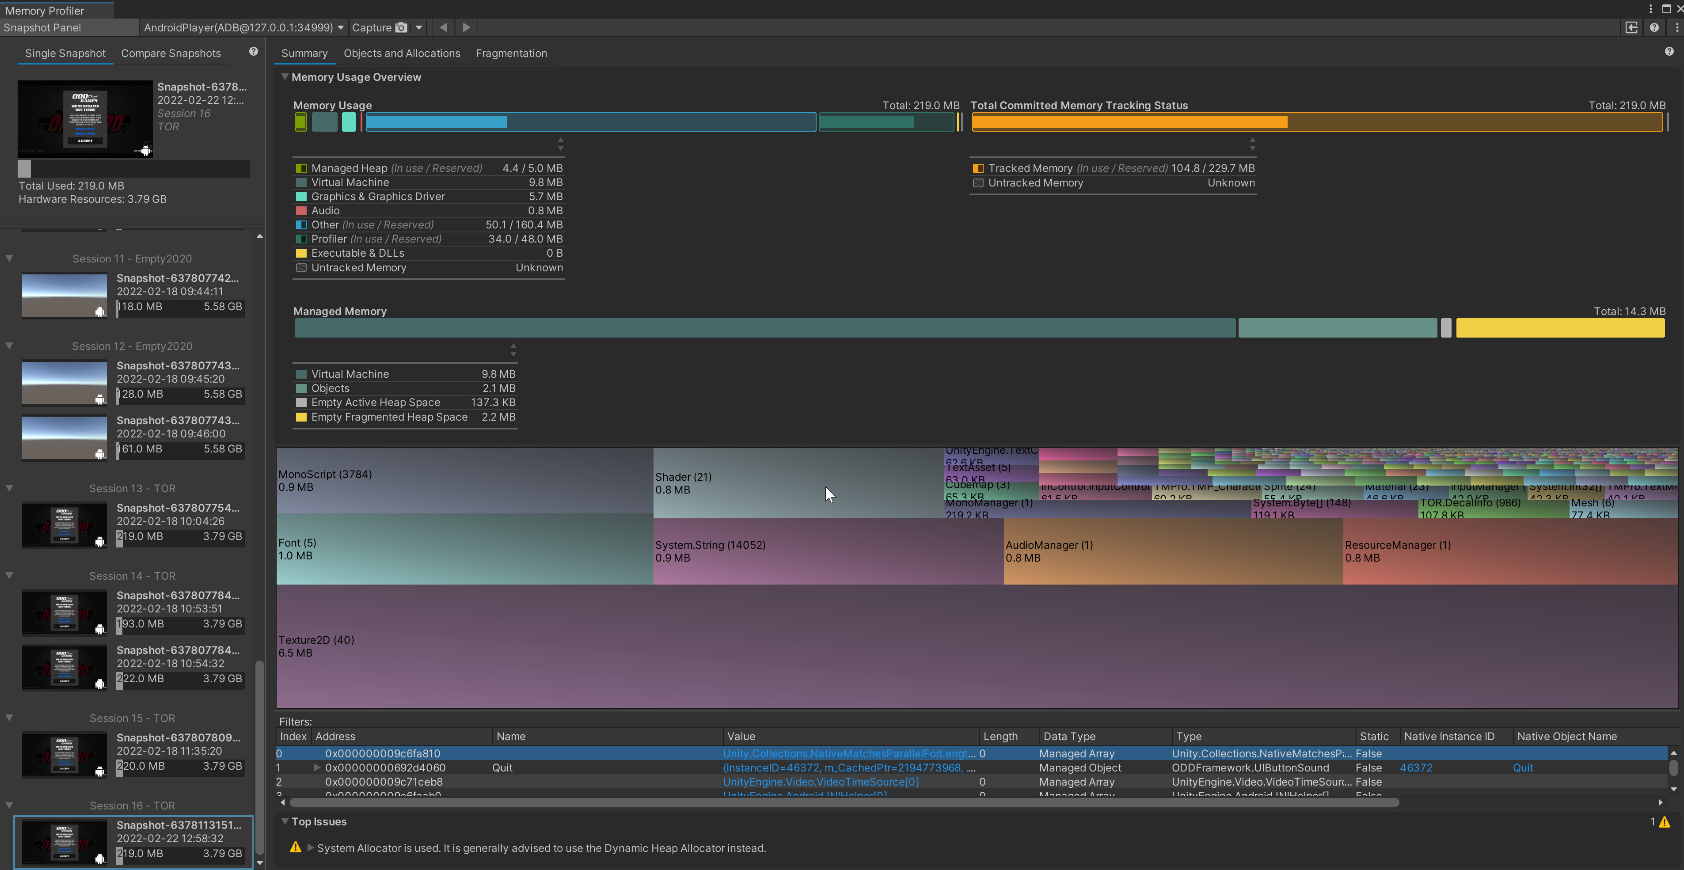Image resolution: width=1684 pixels, height=870 pixels.
Task: Click the forward navigation arrow
Action: pyautogui.click(x=466, y=27)
